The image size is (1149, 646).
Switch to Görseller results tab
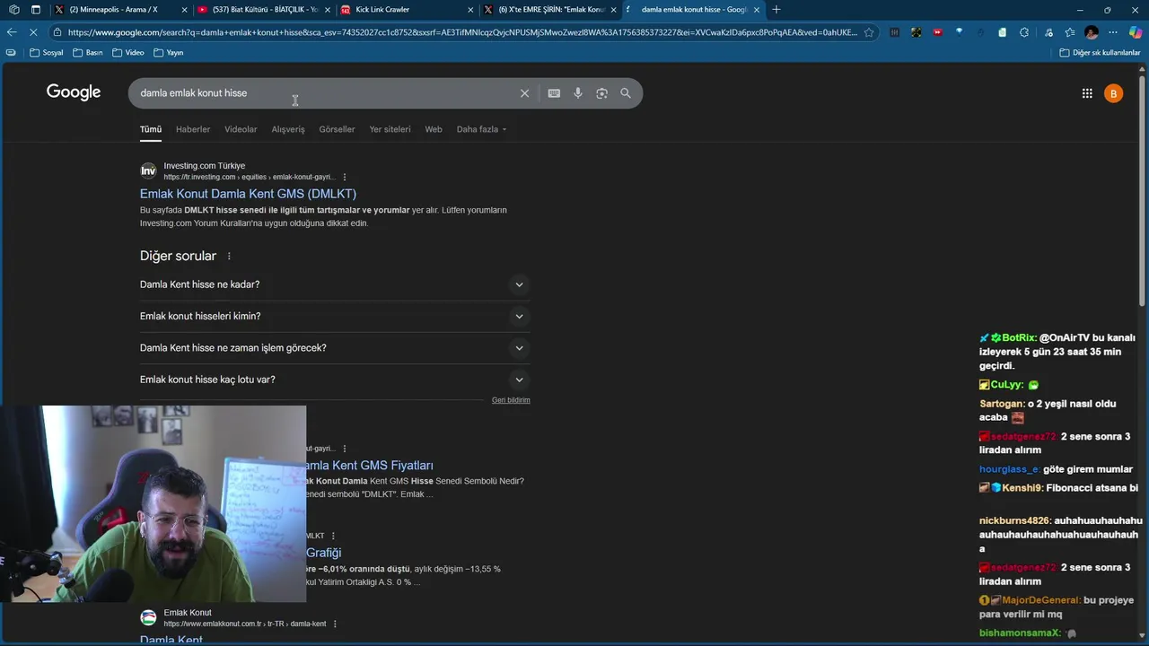pyautogui.click(x=337, y=129)
